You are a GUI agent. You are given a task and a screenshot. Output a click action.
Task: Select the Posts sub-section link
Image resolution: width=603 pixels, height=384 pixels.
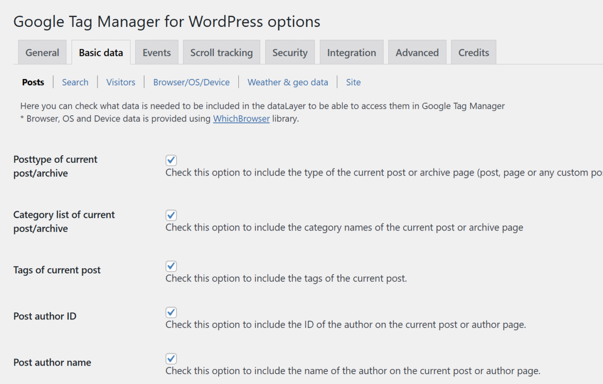tap(33, 82)
